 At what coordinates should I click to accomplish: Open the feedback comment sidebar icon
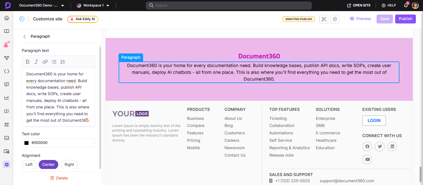click(7, 85)
